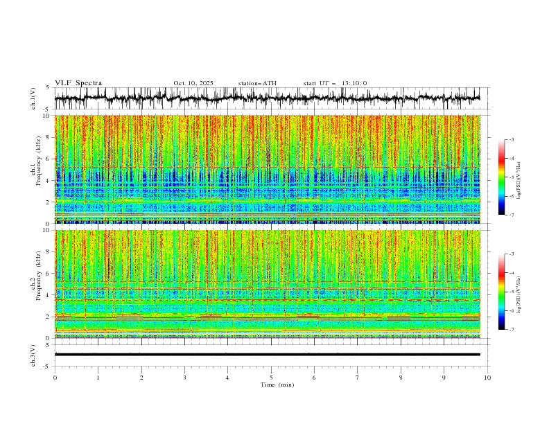Click the time-axis tick label "0"
The width and height of the screenshot is (549, 424).
click(x=55, y=378)
